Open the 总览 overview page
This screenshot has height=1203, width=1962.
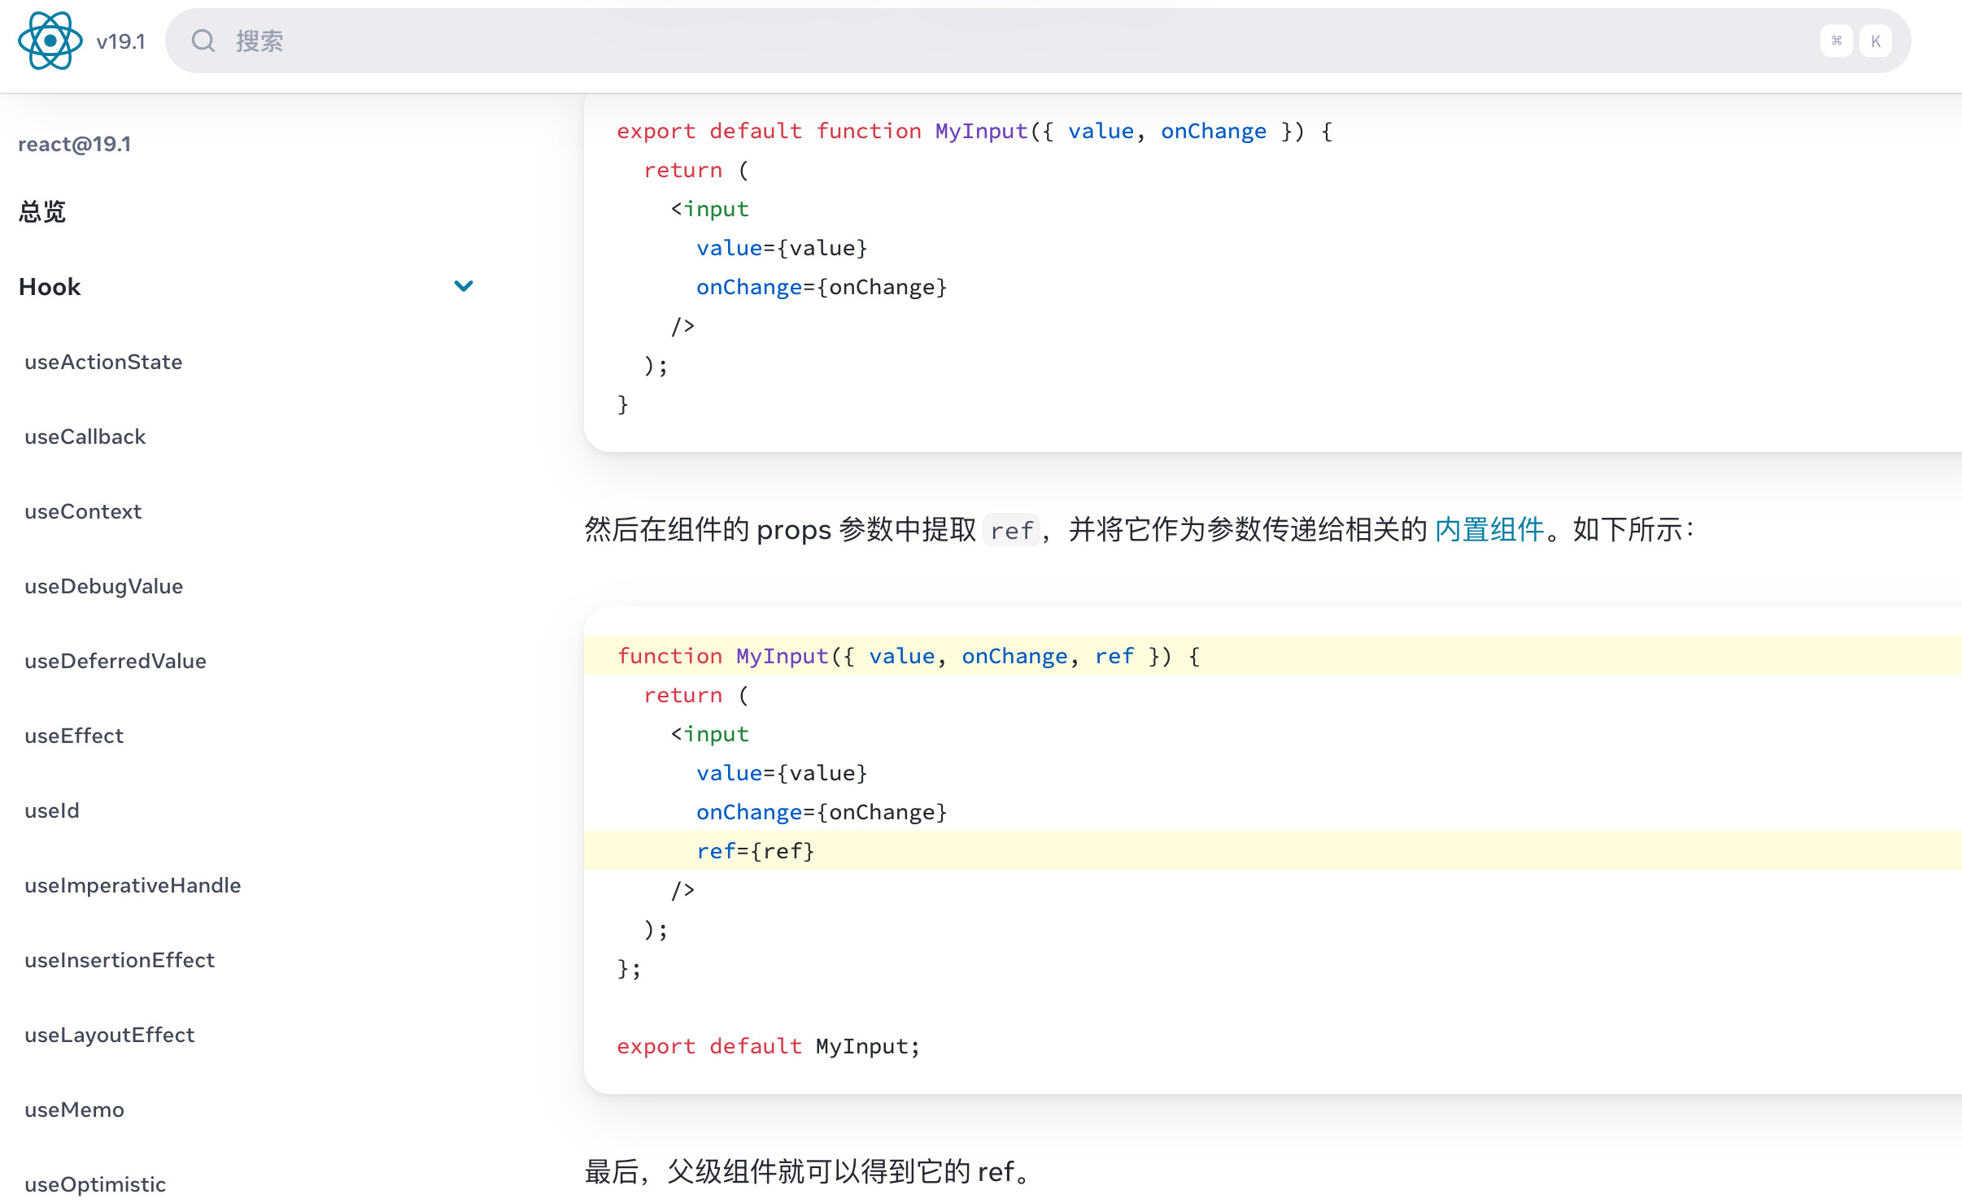[x=42, y=212]
